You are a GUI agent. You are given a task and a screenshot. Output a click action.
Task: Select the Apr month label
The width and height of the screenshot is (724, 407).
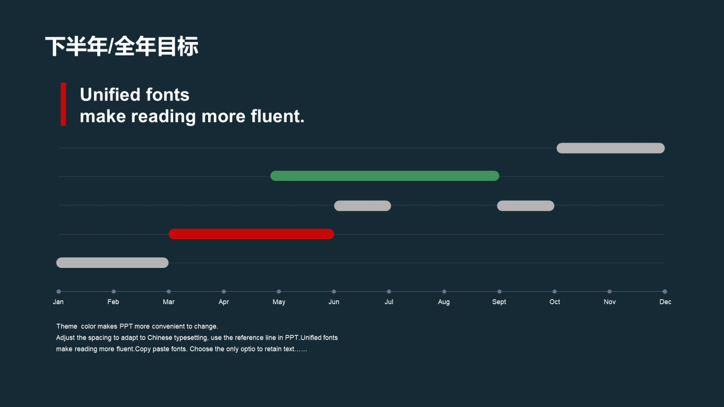[x=223, y=302]
